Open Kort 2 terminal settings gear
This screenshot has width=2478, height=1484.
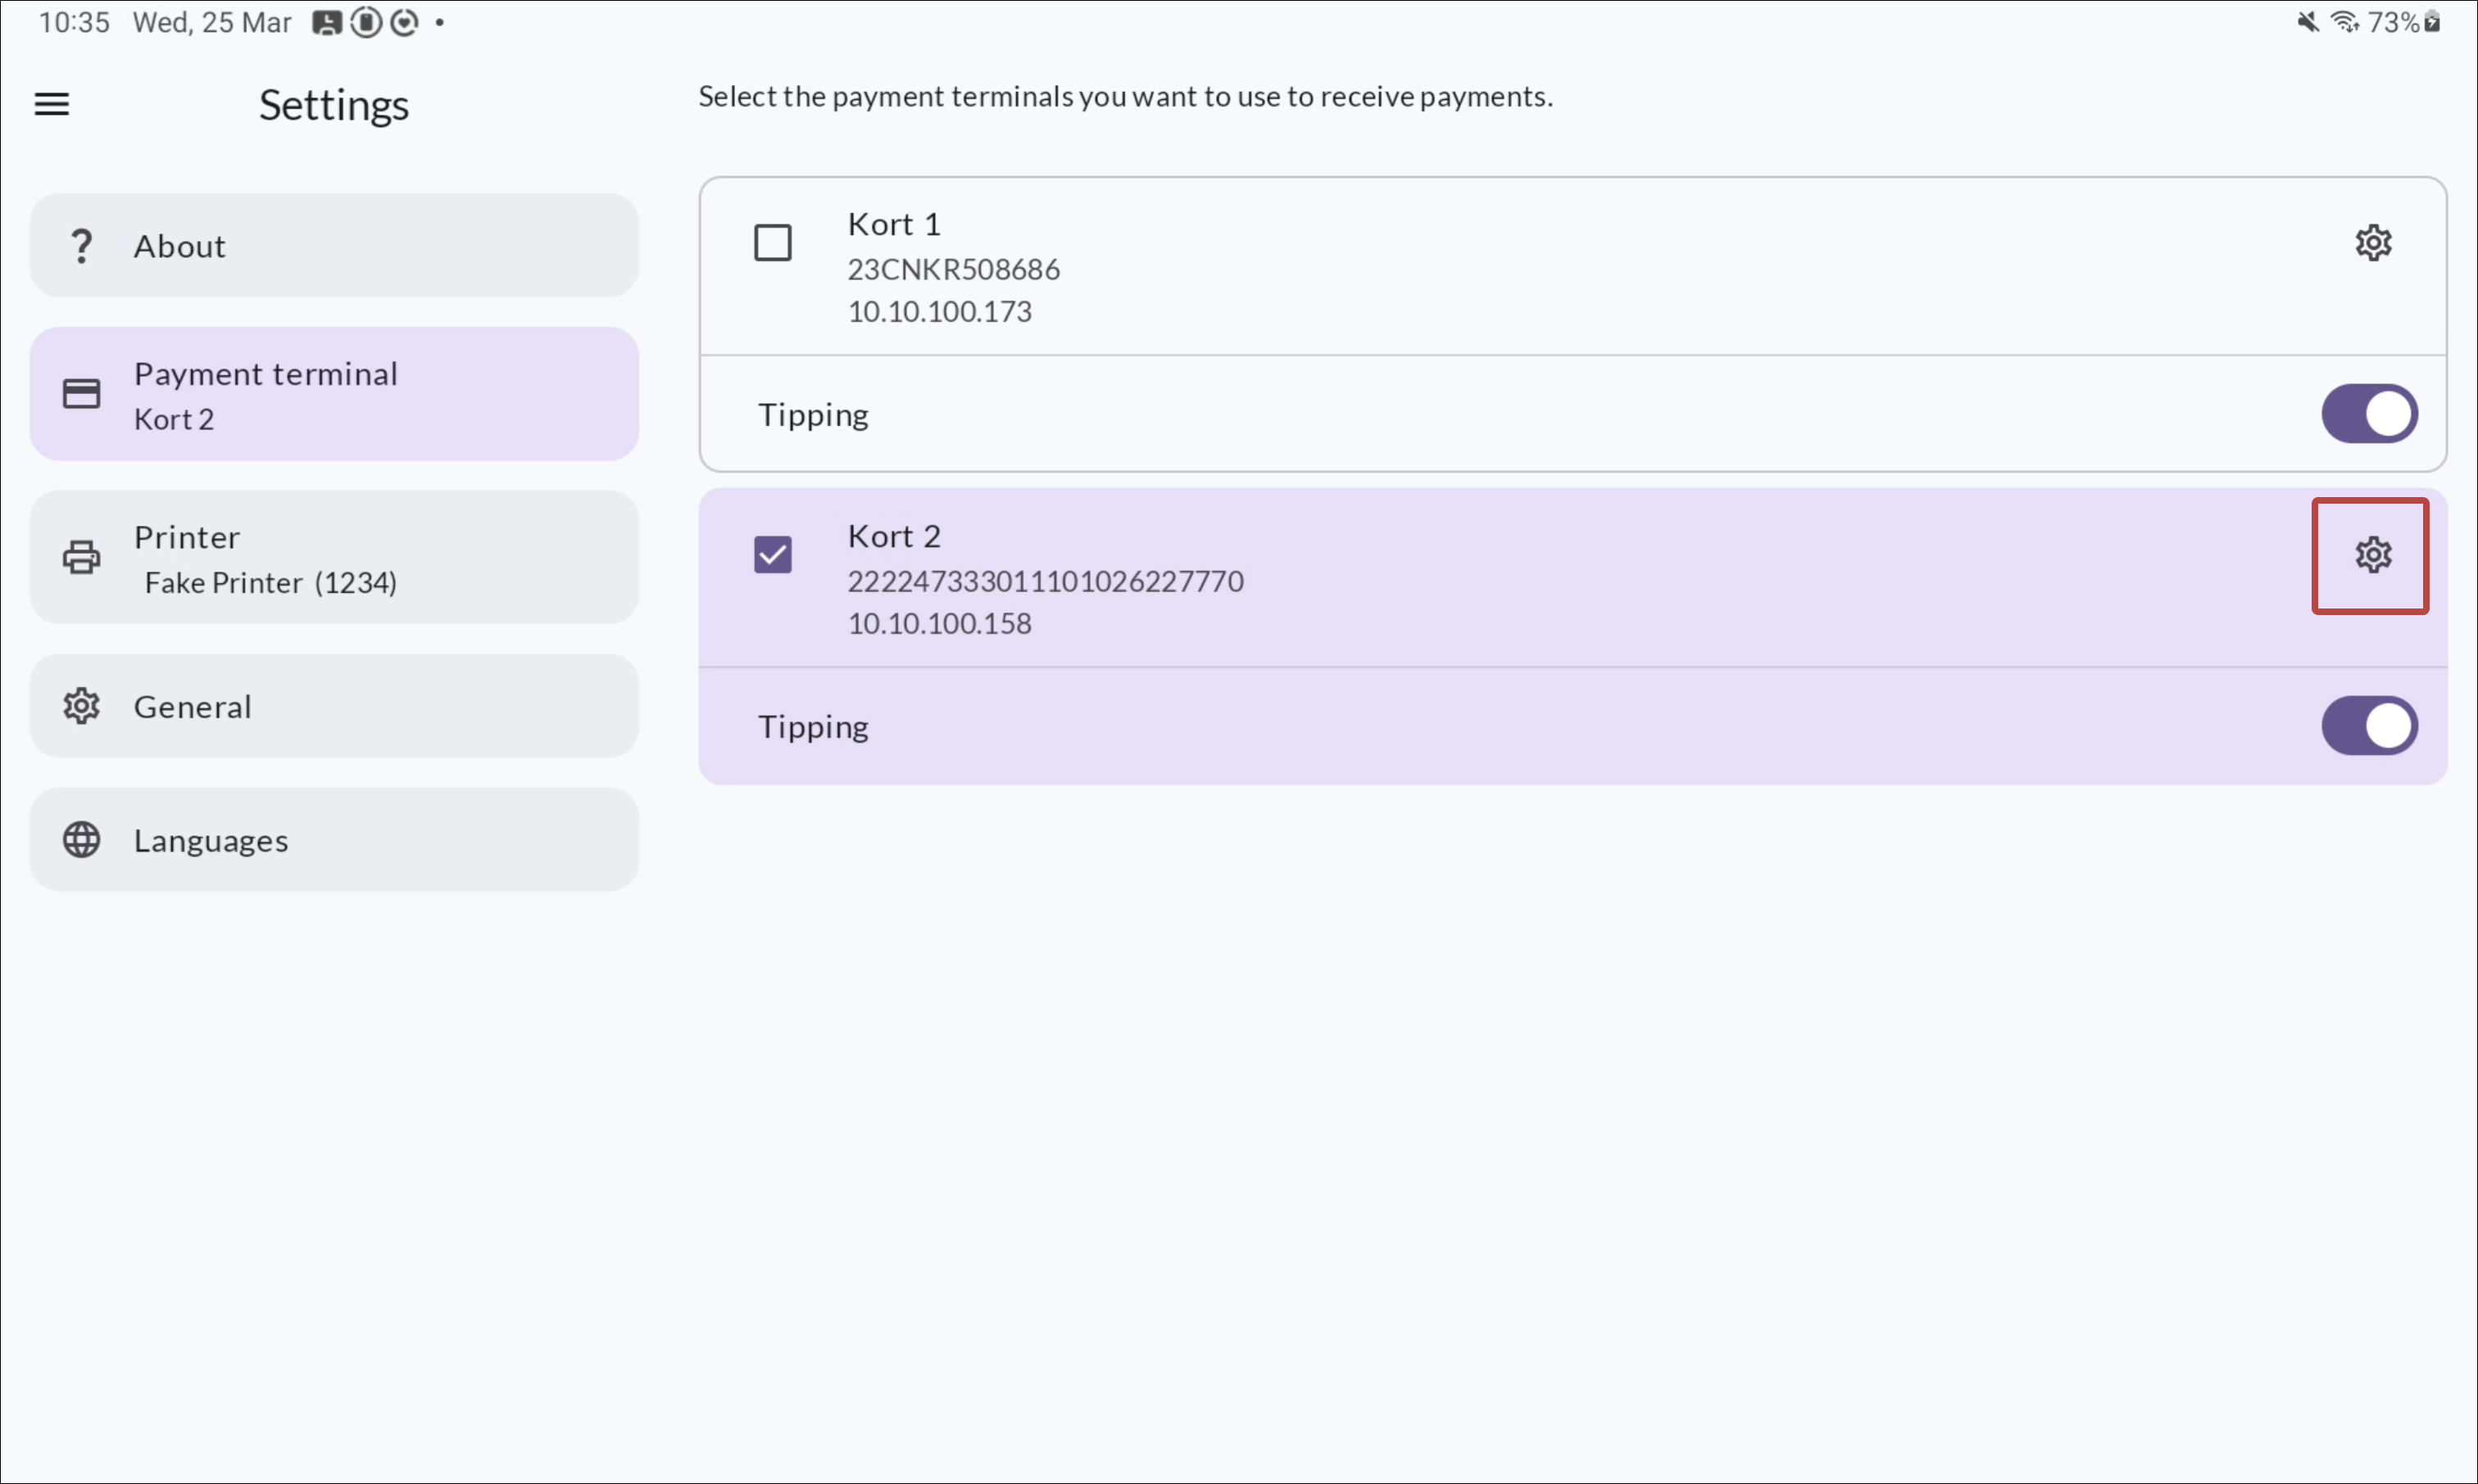coord(2372,555)
